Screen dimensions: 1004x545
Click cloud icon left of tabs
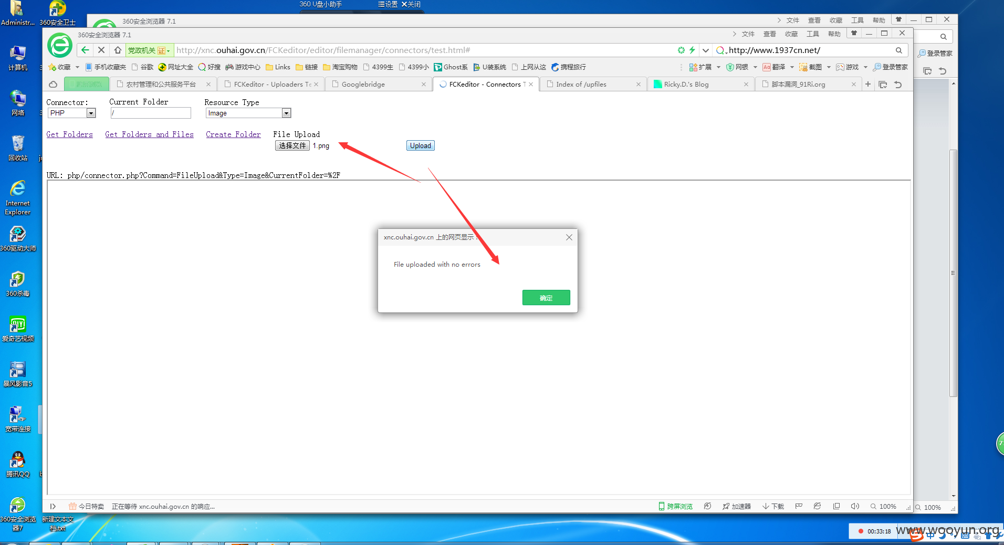click(x=53, y=84)
